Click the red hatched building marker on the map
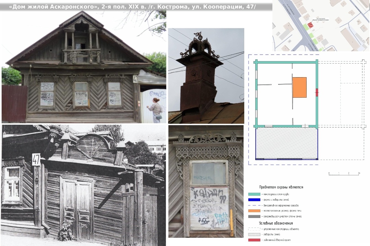 (x=310, y=25)
